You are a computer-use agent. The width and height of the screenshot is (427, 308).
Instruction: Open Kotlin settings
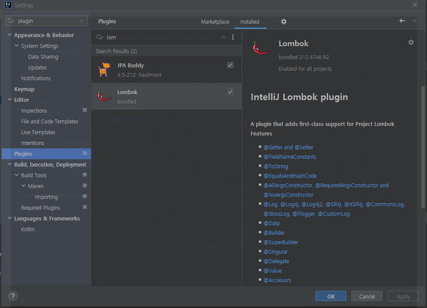28,229
